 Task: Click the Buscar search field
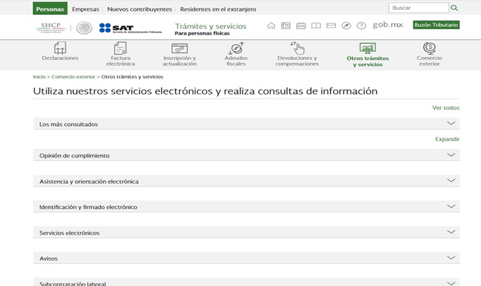tap(418, 8)
